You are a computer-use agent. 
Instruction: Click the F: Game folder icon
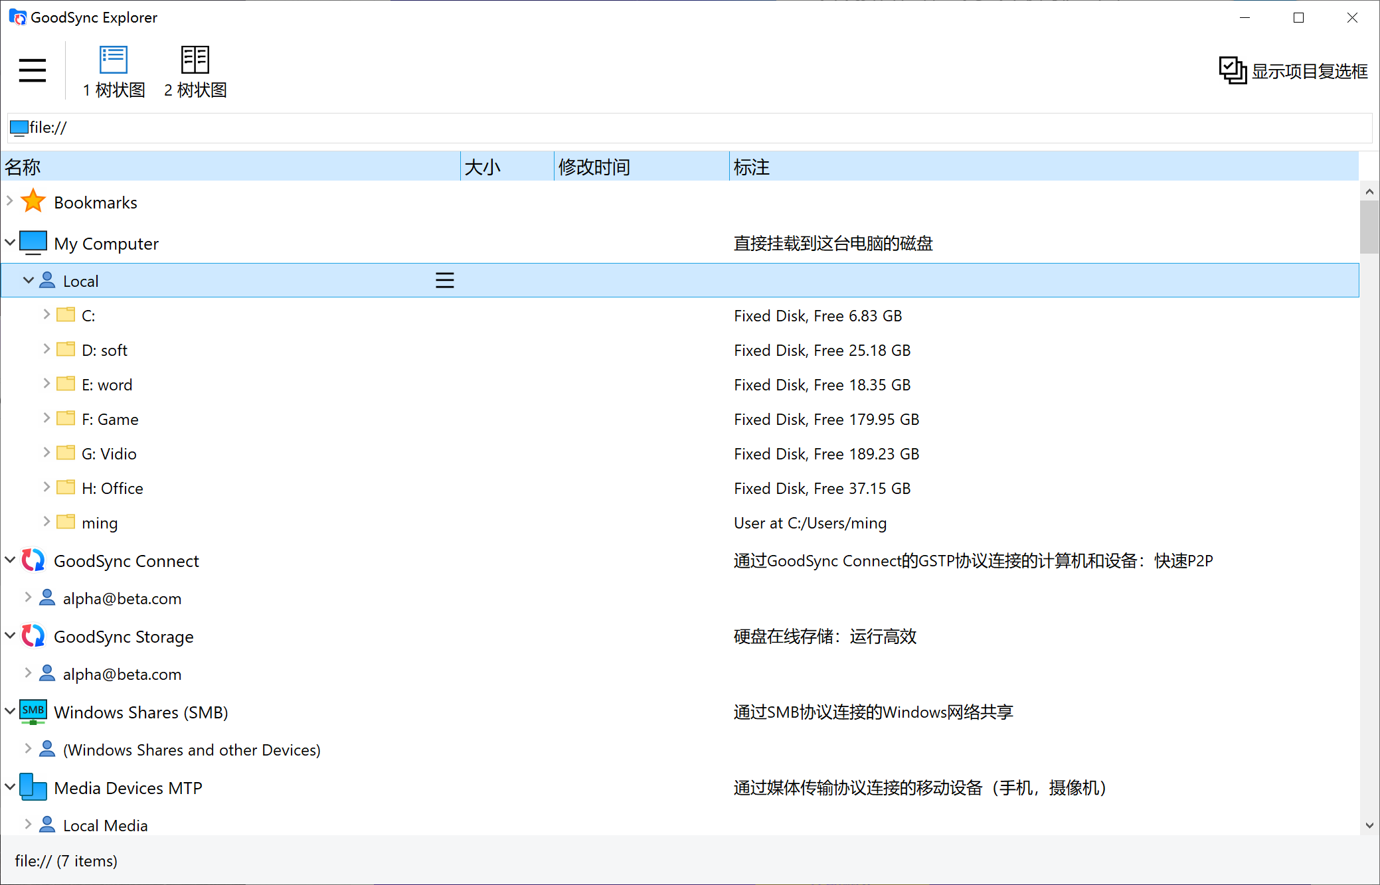pos(66,418)
